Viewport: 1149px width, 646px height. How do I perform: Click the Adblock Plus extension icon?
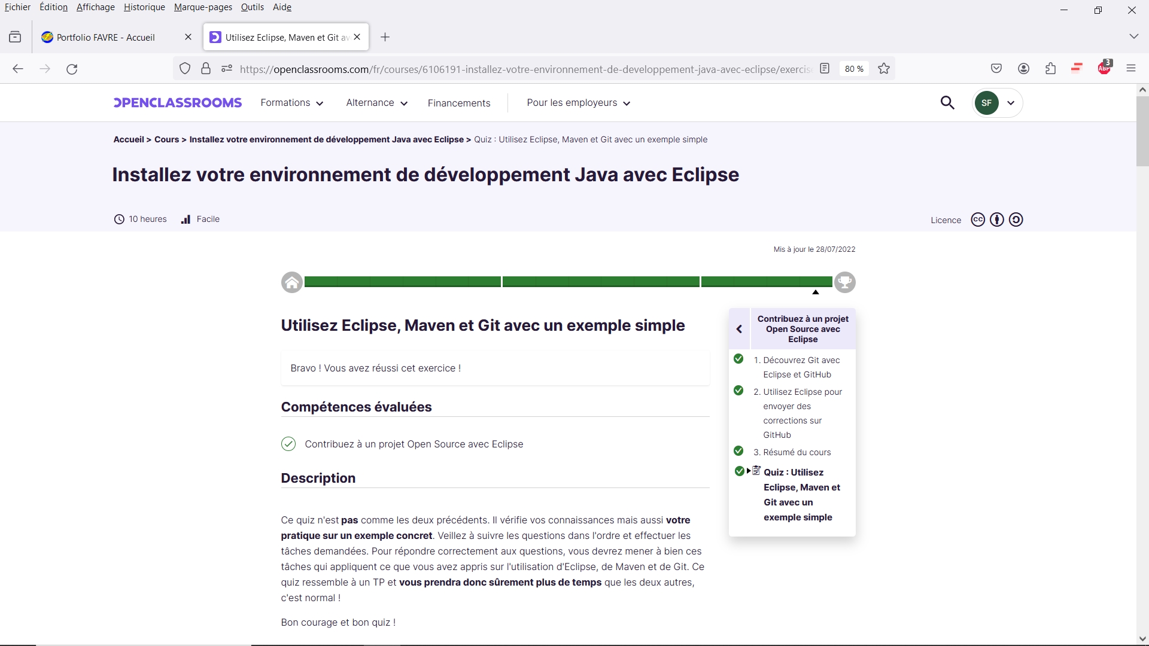click(x=1105, y=68)
